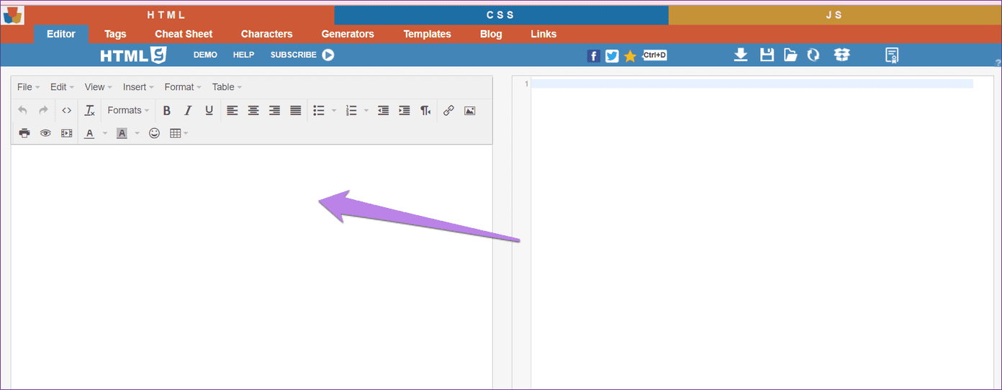Click the certificate document icon
The image size is (1002, 390).
tap(892, 55)
